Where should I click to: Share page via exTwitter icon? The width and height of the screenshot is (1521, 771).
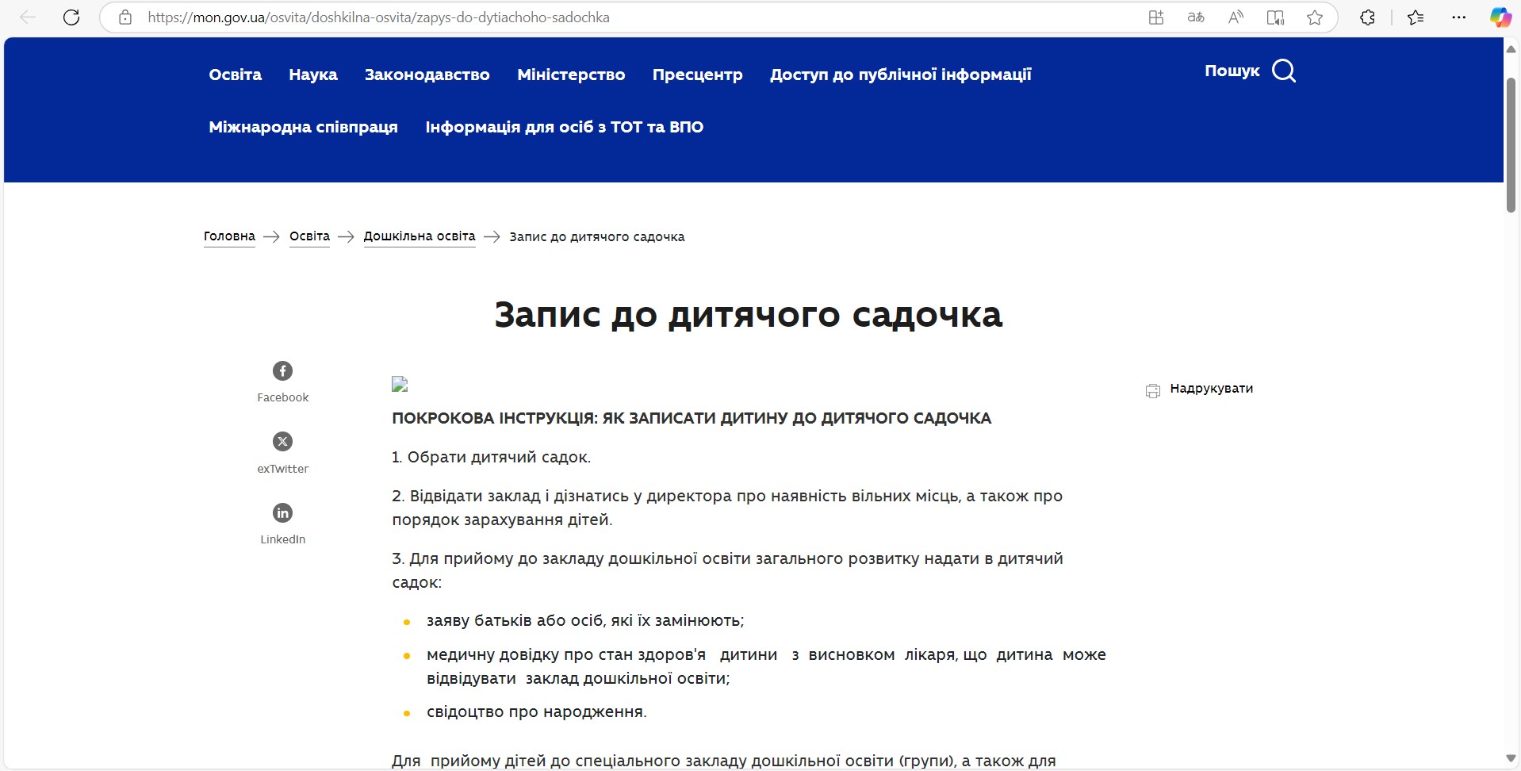click(282, 442)
